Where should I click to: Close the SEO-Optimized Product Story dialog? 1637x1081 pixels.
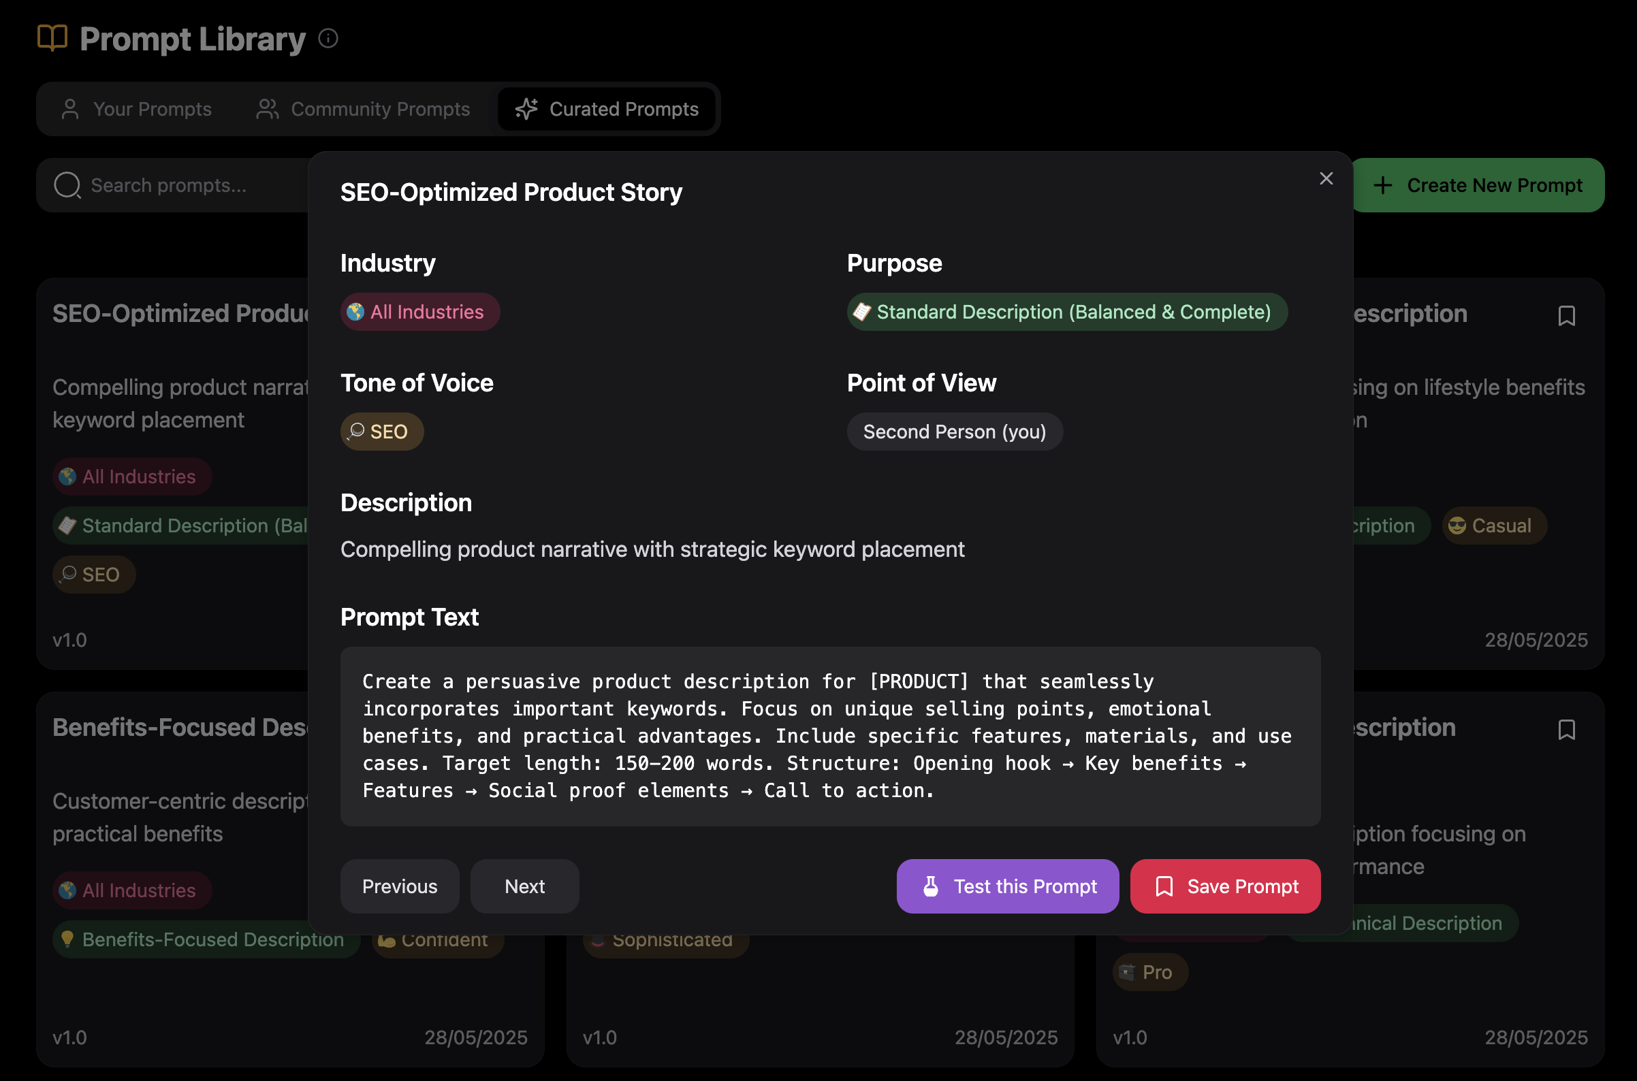point(1325,178)
